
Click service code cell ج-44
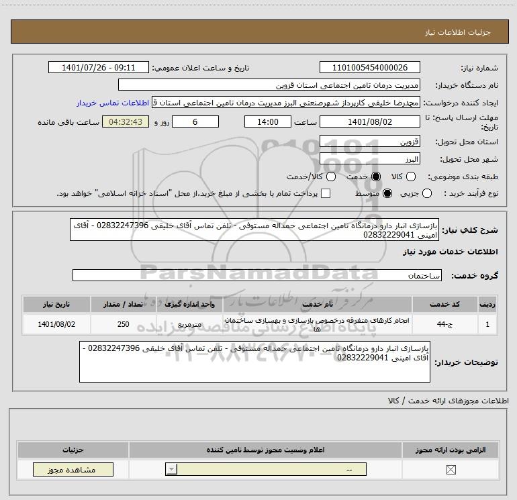(444, 324)
